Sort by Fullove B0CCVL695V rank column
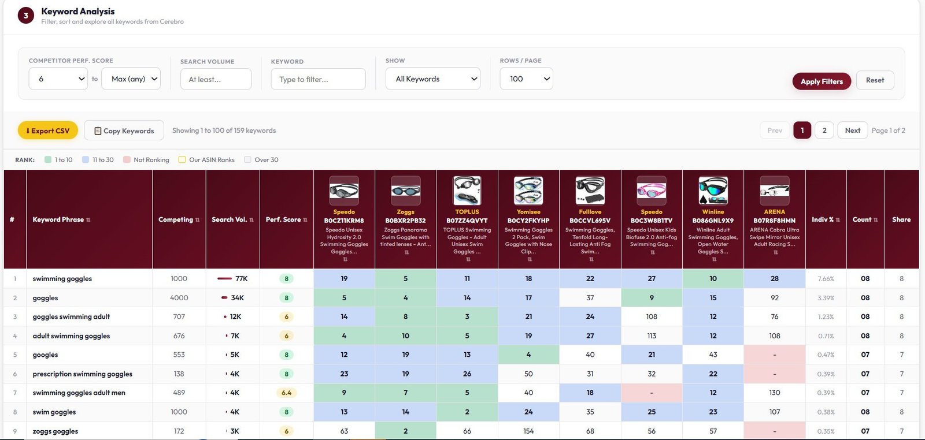The image size is (925, 440). coord(591,259)
